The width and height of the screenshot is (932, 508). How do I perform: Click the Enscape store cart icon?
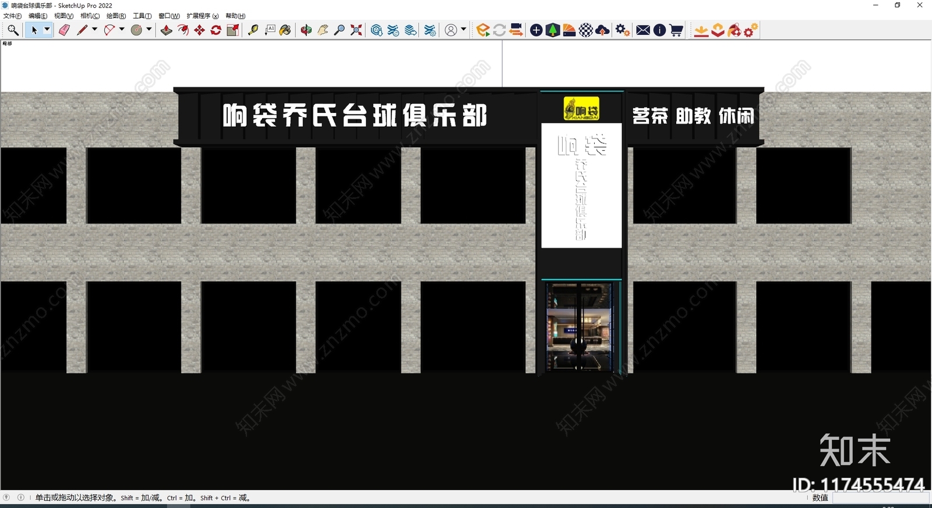[x=676, y=30]
